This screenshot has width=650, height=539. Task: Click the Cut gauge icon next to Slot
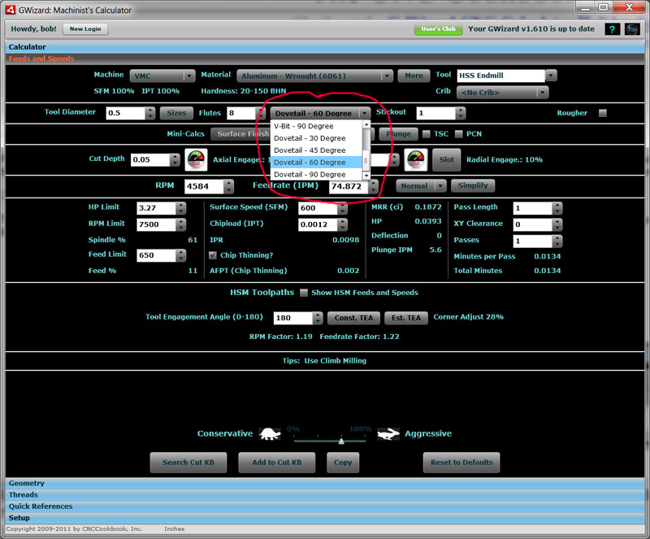coord(414,159)
